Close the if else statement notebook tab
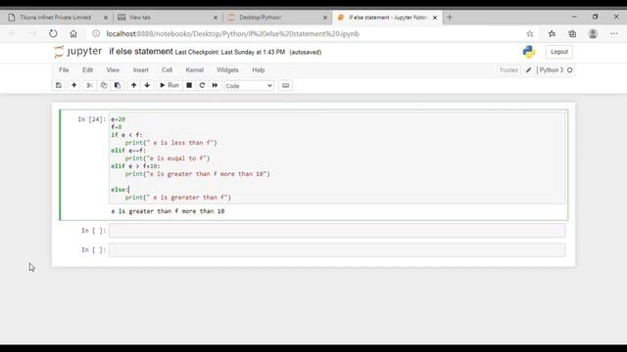The height and width of the screenshot is (352, 627). [x=435, y=18]
